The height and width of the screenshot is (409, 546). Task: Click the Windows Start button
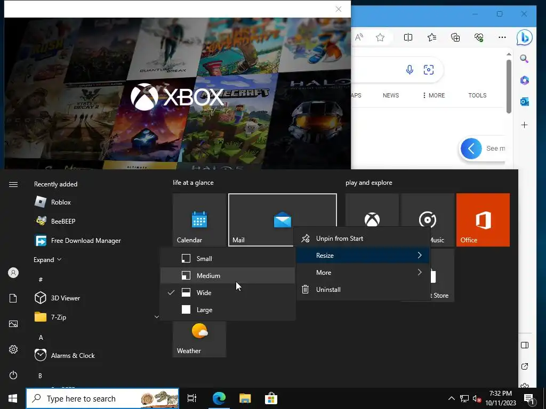click(13, 398)
